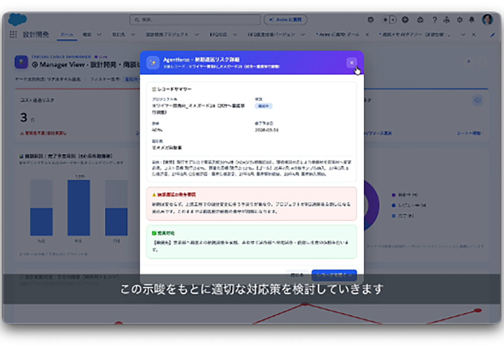Click the header icon left of the star
The image size is (504, 348).
click(x=370, y=20)
